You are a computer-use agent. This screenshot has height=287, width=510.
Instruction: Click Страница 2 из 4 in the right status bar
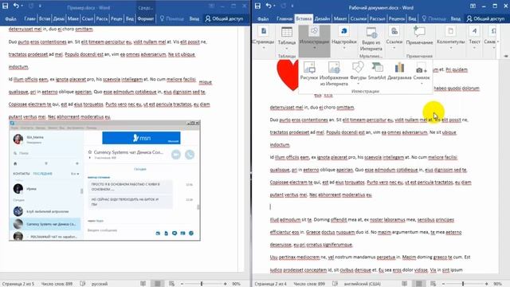270,284
